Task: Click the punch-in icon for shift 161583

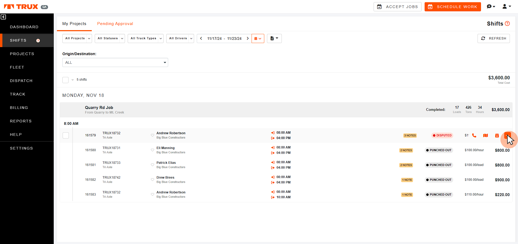Action: coord(273,192)
